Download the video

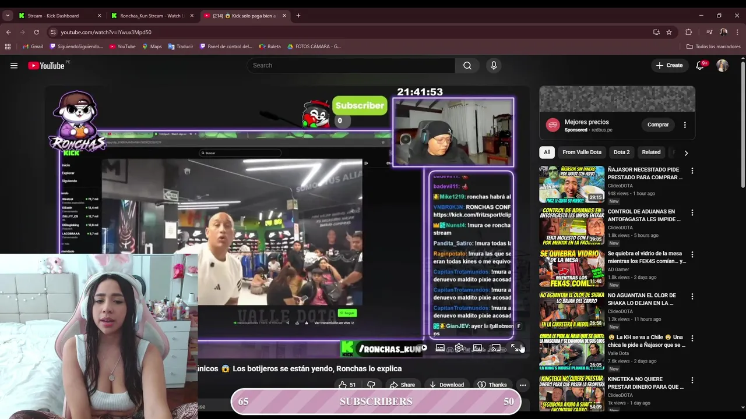[446, 385]
